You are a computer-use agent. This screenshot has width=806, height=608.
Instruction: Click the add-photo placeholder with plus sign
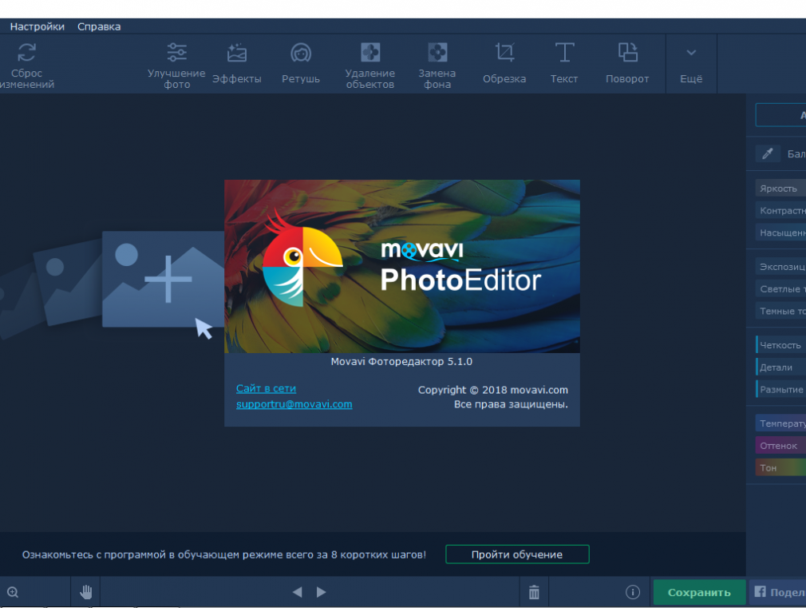point(164,279)
